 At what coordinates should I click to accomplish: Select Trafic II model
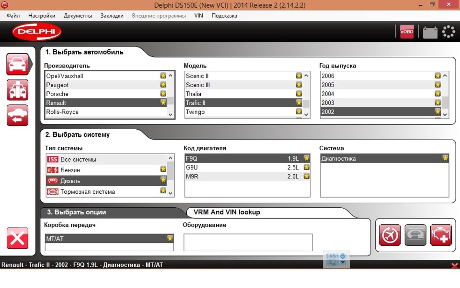point(243,103)
